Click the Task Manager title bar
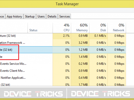The height and width of the screenshot is (100, 134). click(67, 4)
